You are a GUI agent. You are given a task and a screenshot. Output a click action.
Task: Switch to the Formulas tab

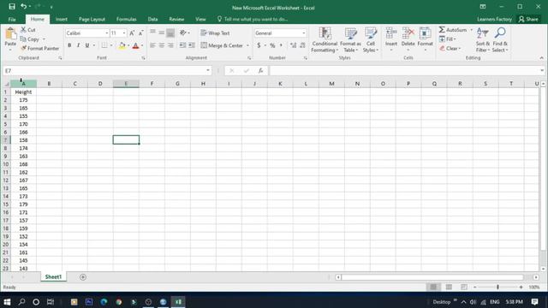point(126,19)
